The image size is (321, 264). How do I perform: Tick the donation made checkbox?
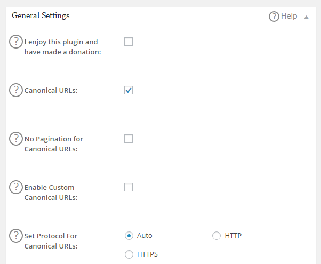click(129, 42)
